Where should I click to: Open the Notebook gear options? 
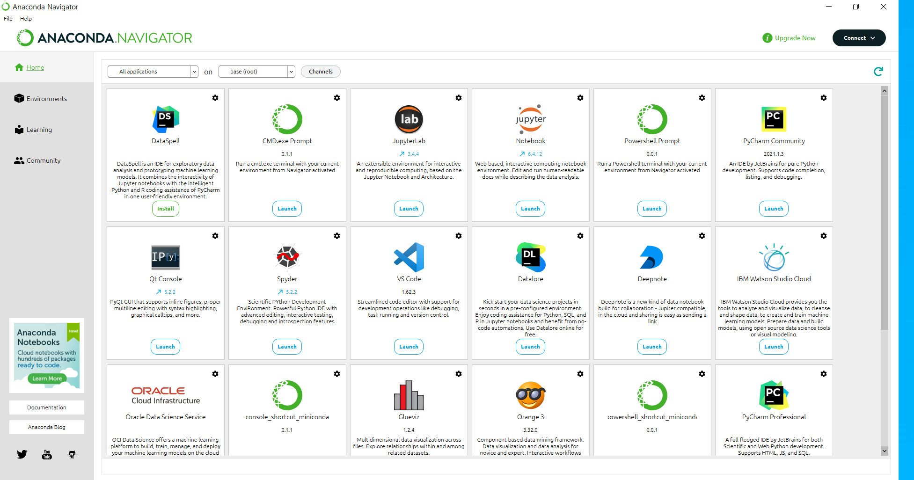tap(580, 98)
